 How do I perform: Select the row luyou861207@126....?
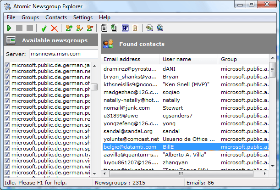(185, 162)
